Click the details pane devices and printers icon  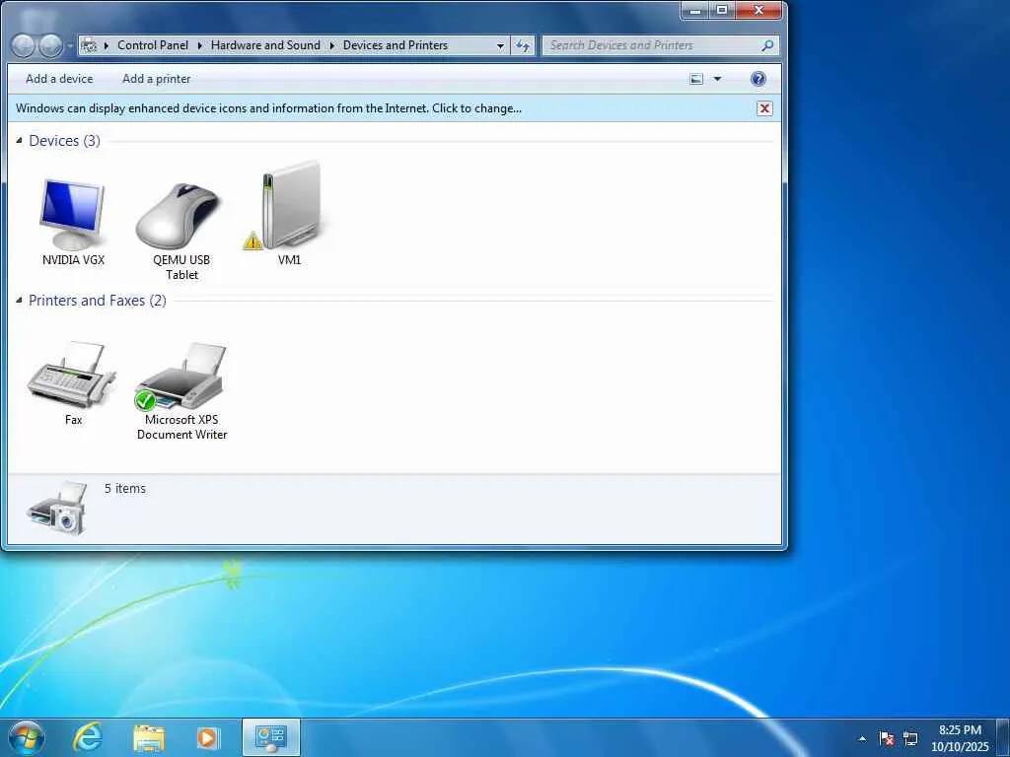click(x=56, y=508)
